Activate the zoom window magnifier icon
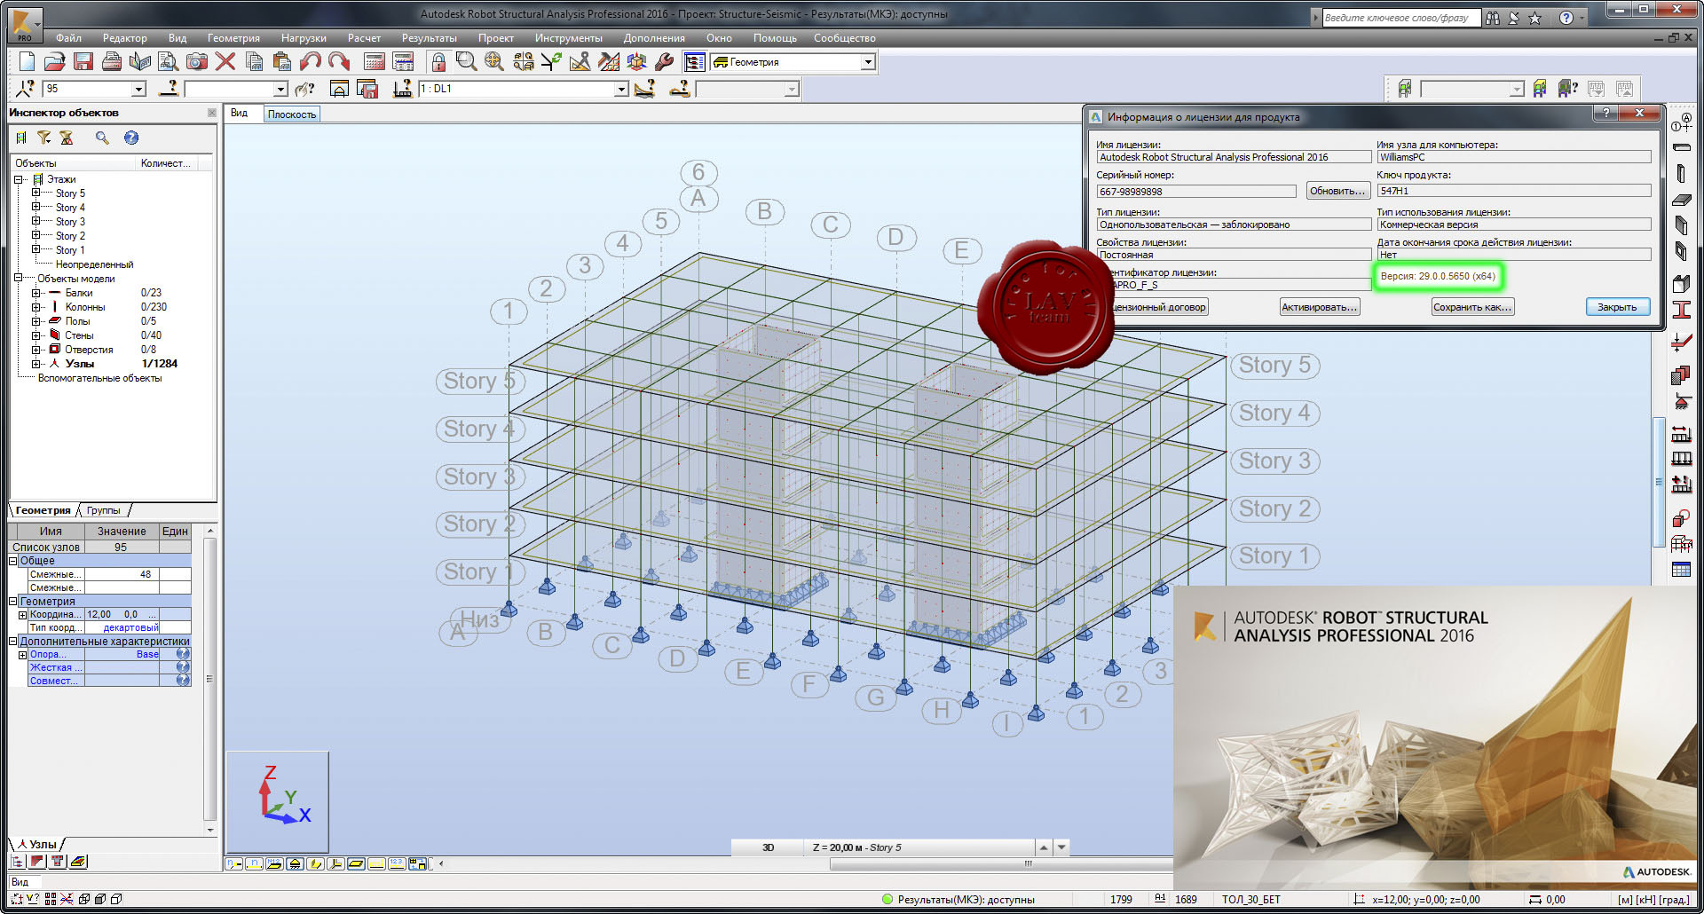Image resolution: width=1704 pixels, height=914 pixels. pos(466,61)
